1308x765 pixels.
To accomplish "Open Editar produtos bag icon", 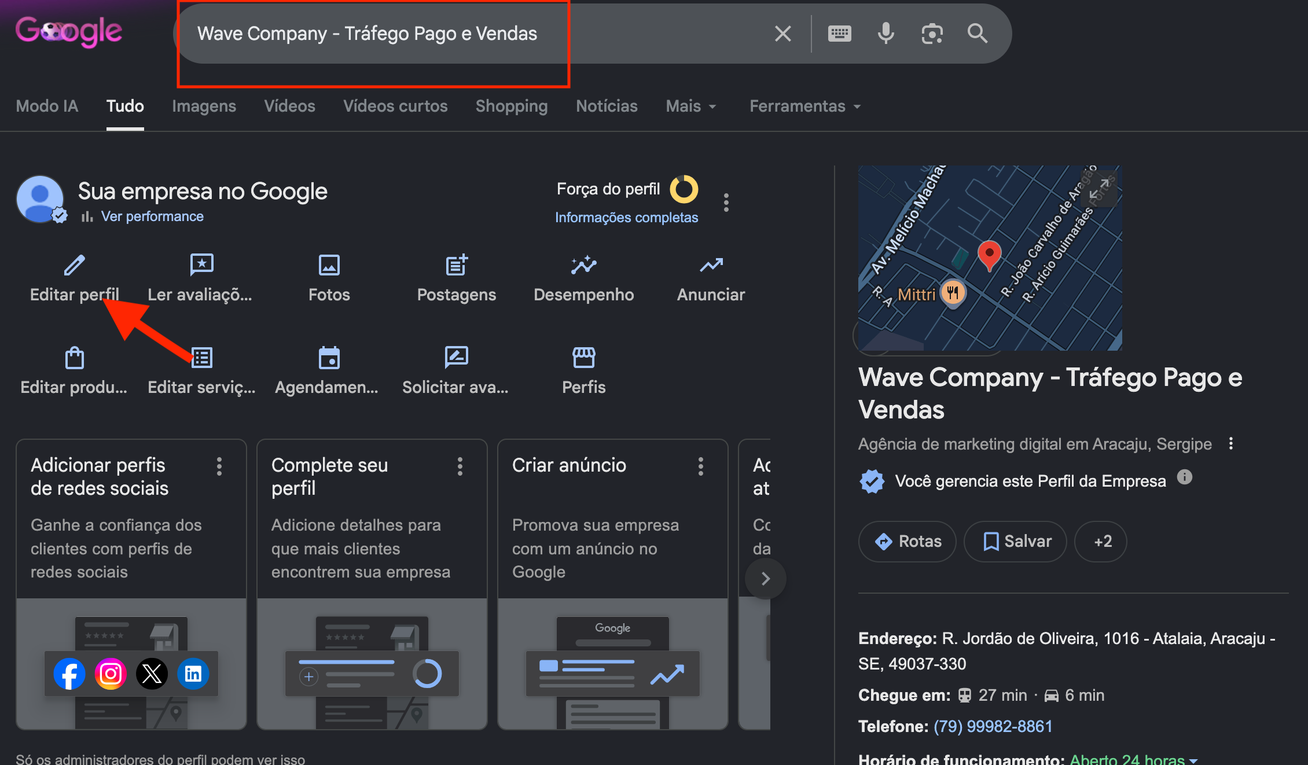I will 75,358.
